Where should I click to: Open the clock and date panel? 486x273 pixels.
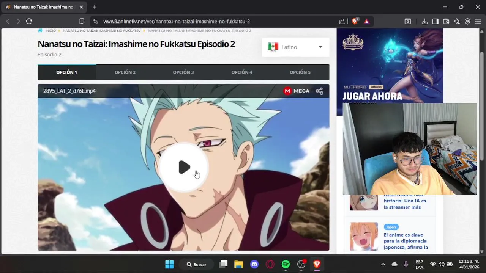(x=469, y=264)
